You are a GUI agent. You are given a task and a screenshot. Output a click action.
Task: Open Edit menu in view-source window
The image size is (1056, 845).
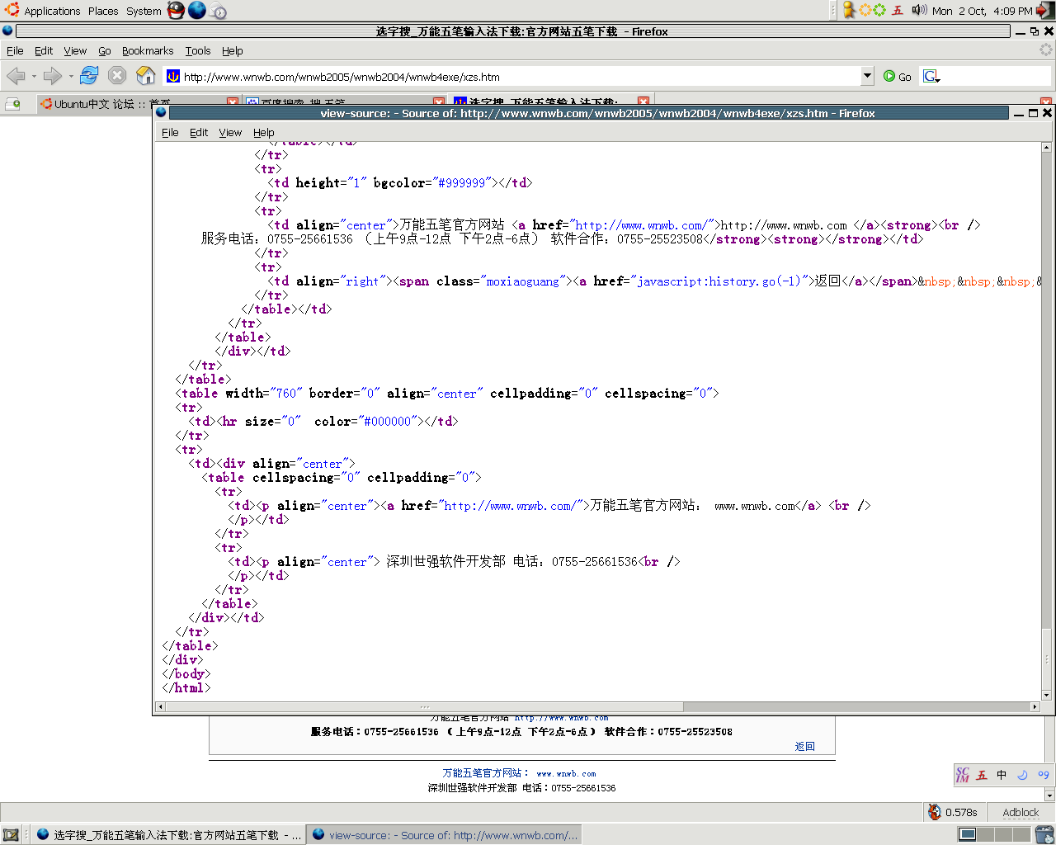199,132
